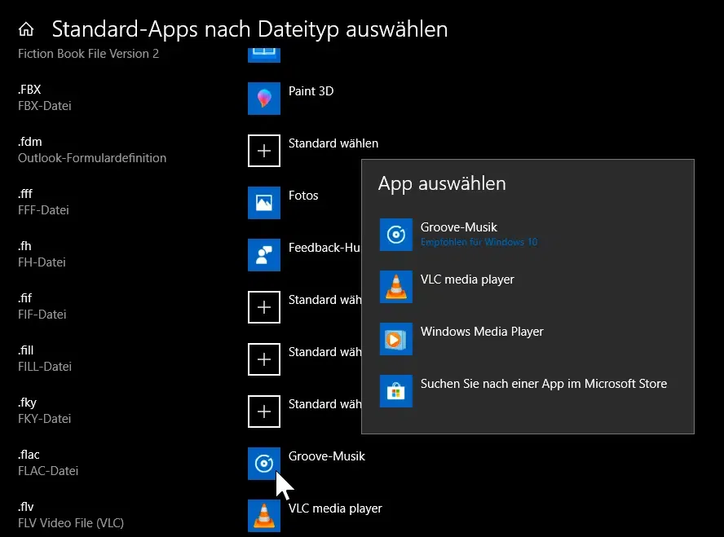The image size is (724, 537).
Task: Click the Windows Media Player icon in popup
Action: pyautogui.click(x=396, y=339)
